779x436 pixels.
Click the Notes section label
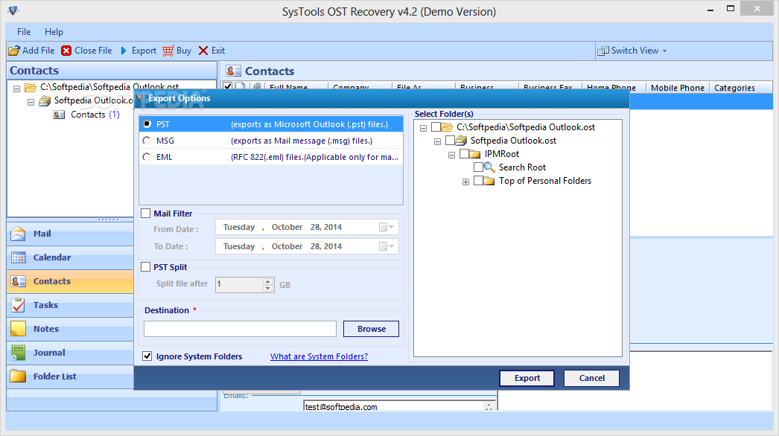pyautogui.click(x=45, y=329)
